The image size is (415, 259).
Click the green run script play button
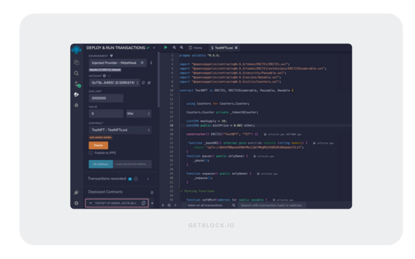tap(166, 47)
